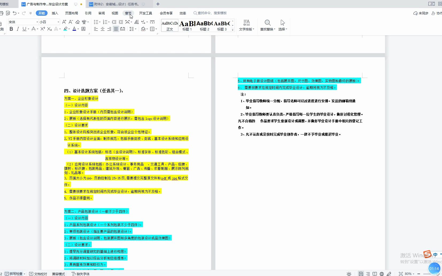
Task: Click the 未同步 sync button
Action: pyautogui.click(x=421, y=13)
